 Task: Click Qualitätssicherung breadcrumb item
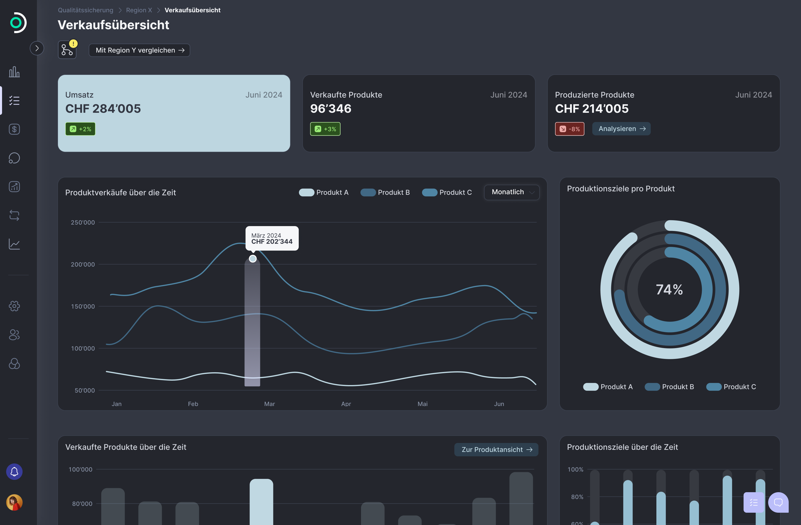85,10
